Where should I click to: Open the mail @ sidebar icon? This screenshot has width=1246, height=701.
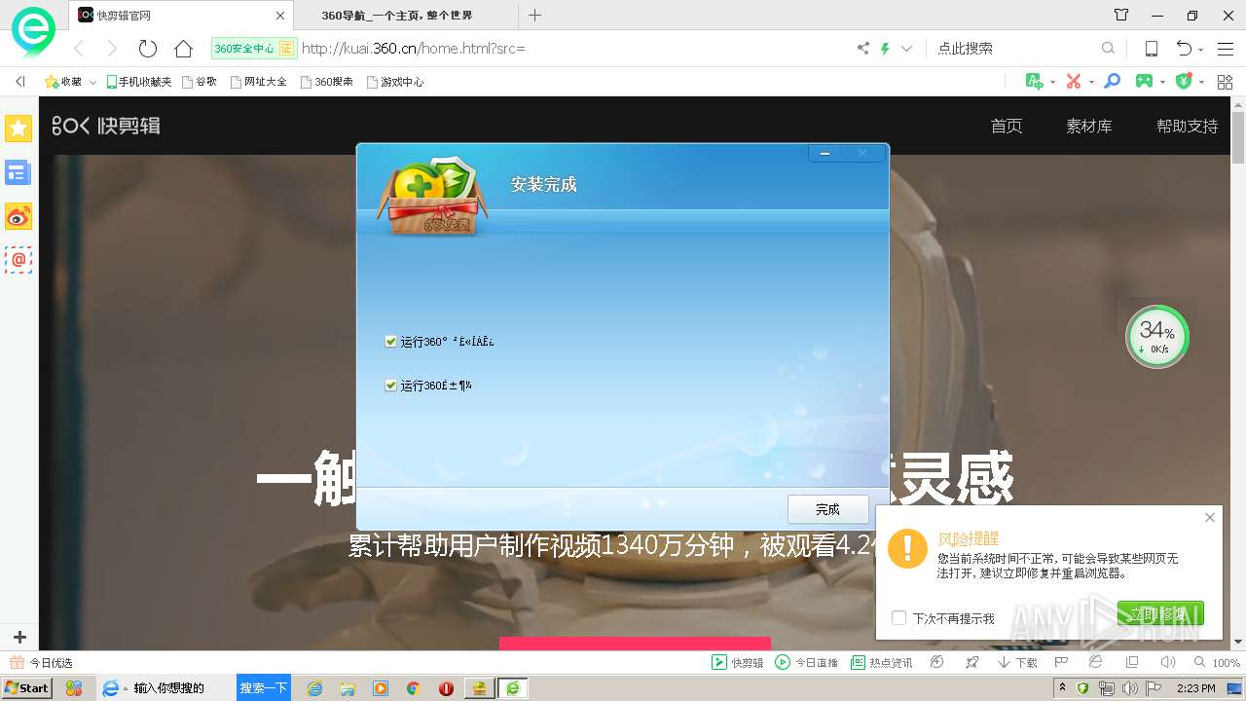[18, 260]
